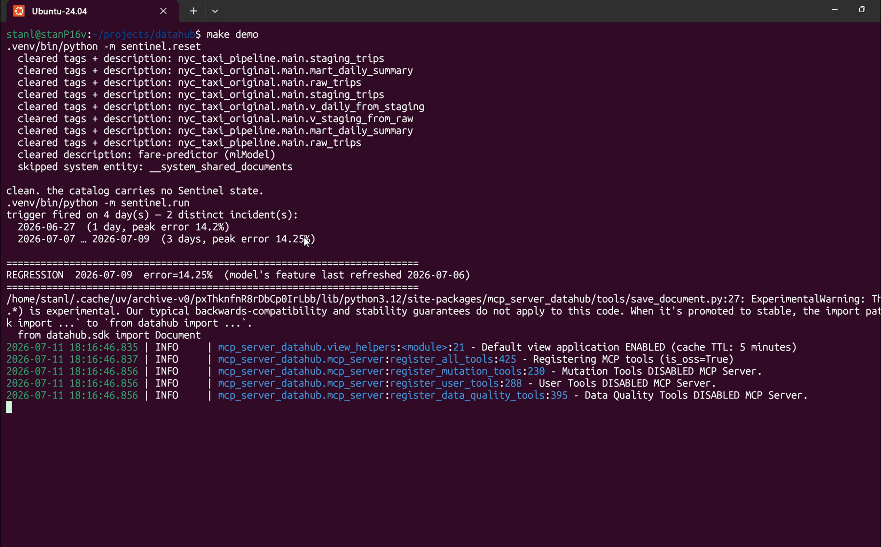This screenshot has height=547, width=881.
Task: Click mcp_server_datahub.view_helpers module reference
Action: tap(307, 347)
